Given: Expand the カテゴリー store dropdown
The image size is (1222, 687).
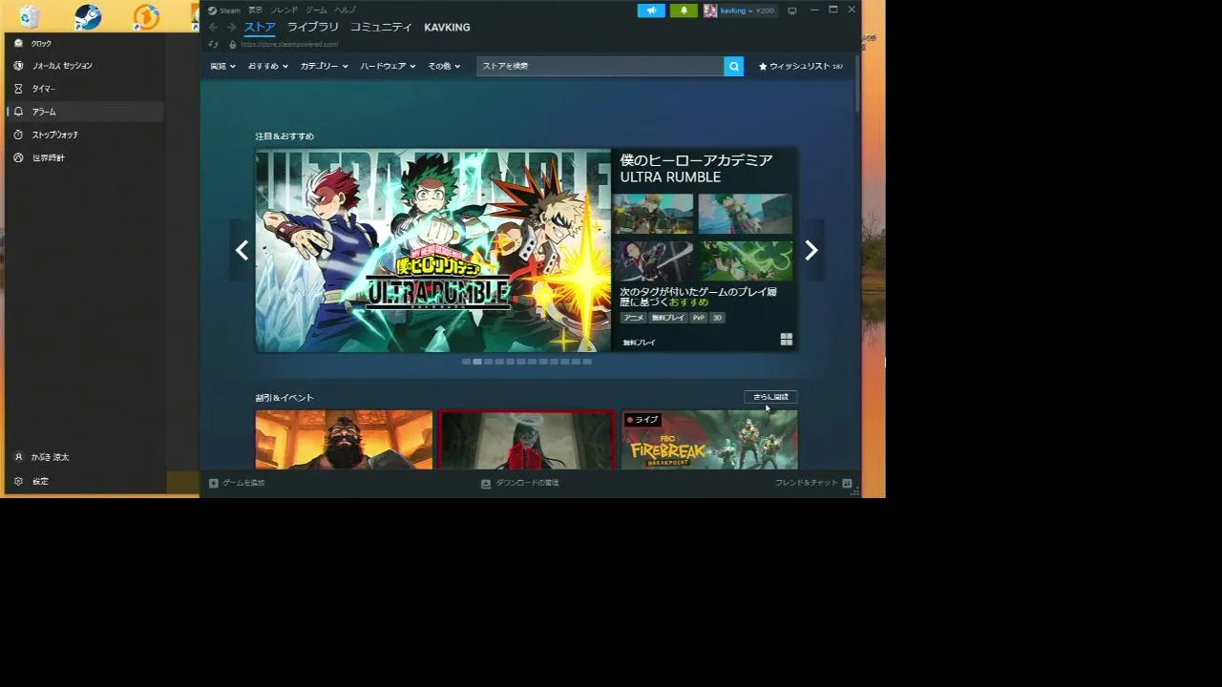Looking at the screenshot, I should click(325, 66).
